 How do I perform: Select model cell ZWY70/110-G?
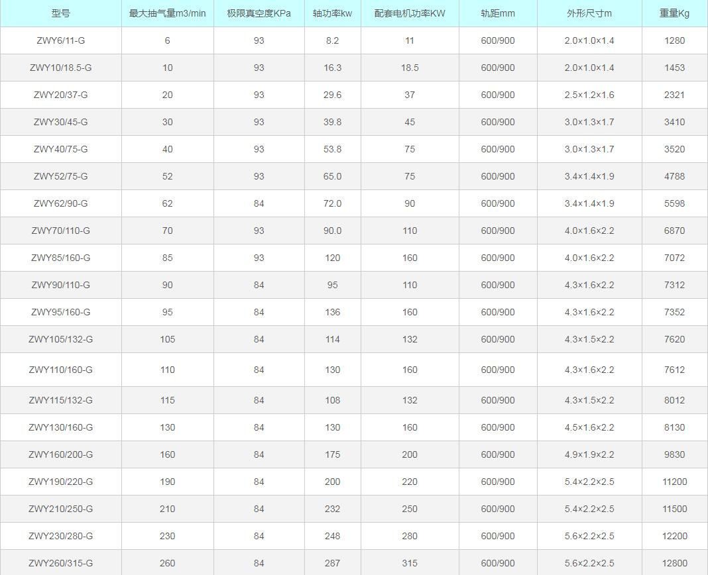coord(60,231)
